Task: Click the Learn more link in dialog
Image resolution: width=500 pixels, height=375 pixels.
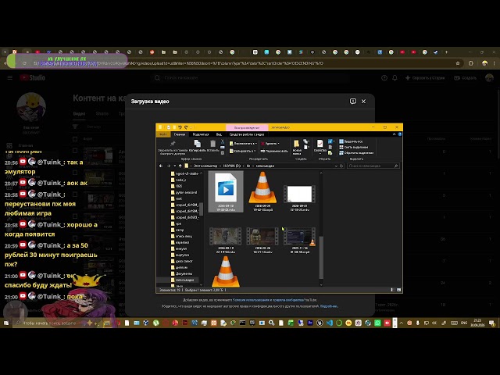Action: tap(329, 306)
